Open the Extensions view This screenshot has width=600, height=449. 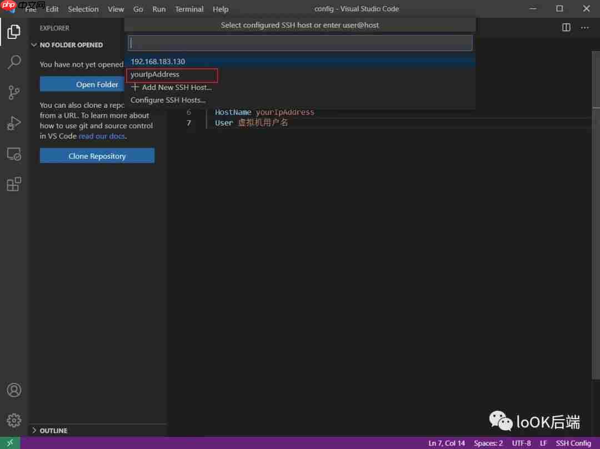(13, 184)
